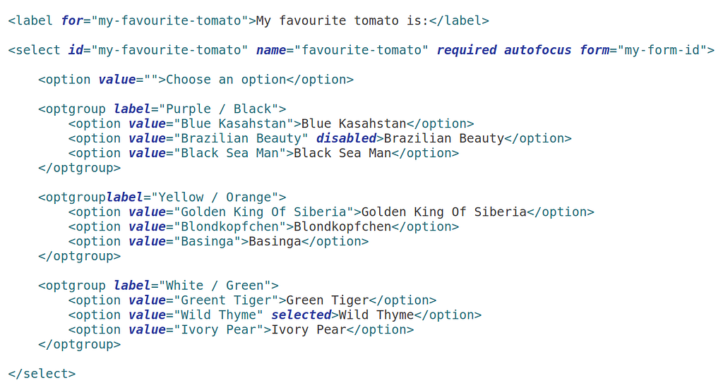Click 'Ivory Pear' option text
Viewport: 723px width, 390px height.
click(x=309, y=330)
